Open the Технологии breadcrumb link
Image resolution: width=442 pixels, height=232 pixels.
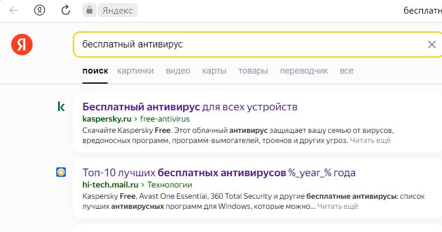click(169, 185)
